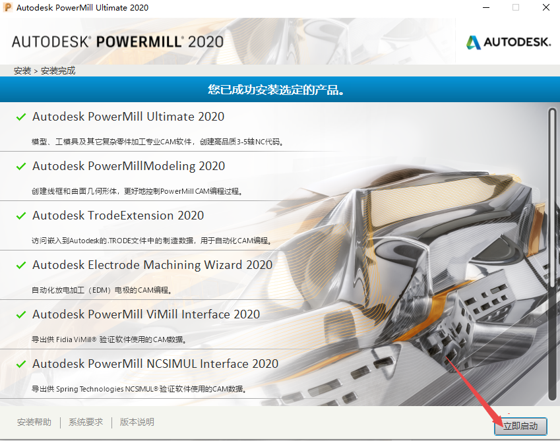The width and height of the screenshot is (560, 441).
Task: Open the 系统要求 link
Action: [x=86, y=422]
